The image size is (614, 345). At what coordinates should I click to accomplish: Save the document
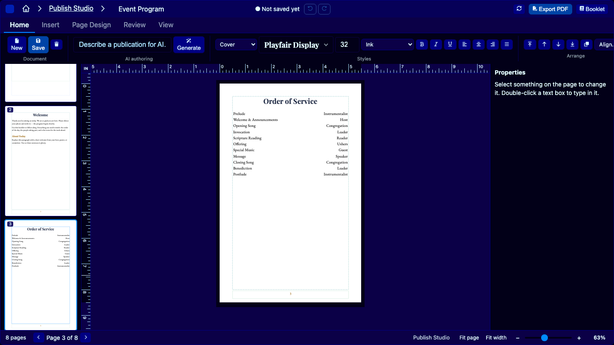[38, 44]
